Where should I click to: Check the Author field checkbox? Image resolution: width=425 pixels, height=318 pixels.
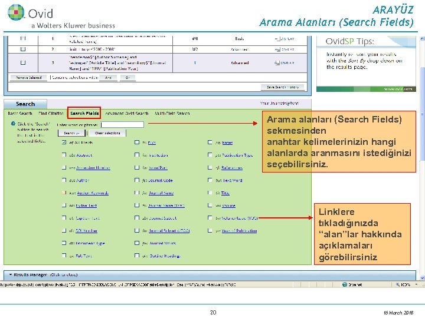[x=64, y=180]
